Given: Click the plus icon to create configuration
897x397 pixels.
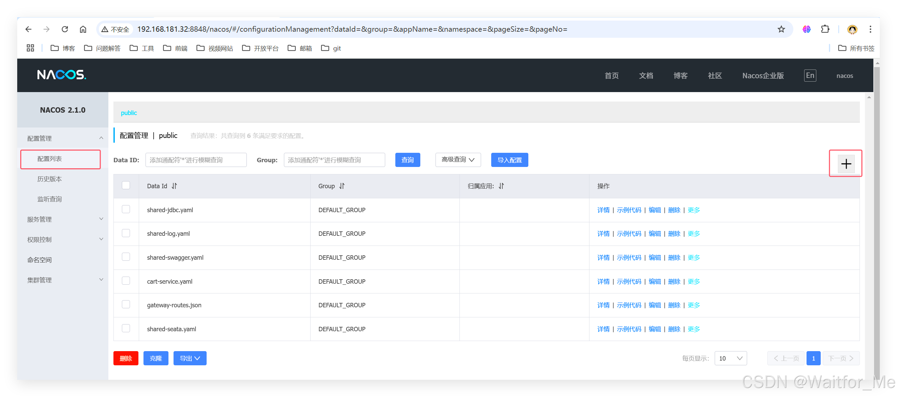Looking at the screenshot, I should pyautogui.click(x=846, y=164).
